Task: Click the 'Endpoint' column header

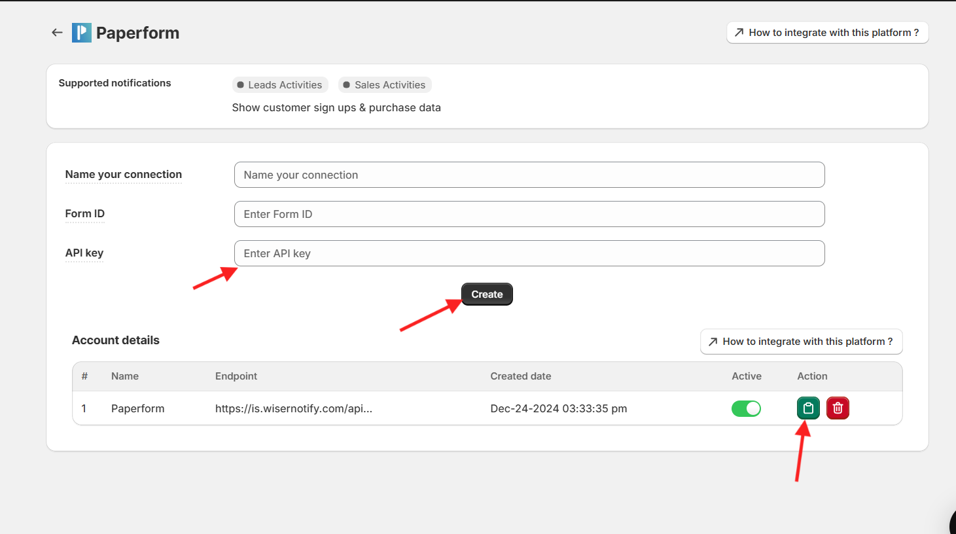Action: click(236, 376)
